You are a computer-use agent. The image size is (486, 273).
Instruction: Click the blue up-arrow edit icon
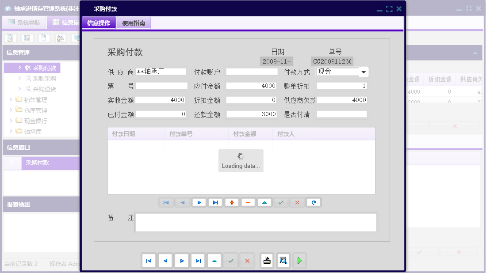coord(264,202)
